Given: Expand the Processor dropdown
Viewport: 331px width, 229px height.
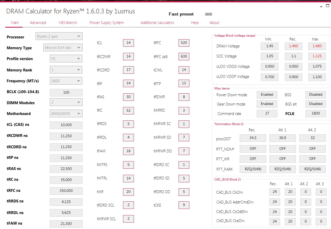Looking at the screenshot, I should coord(59,36).
